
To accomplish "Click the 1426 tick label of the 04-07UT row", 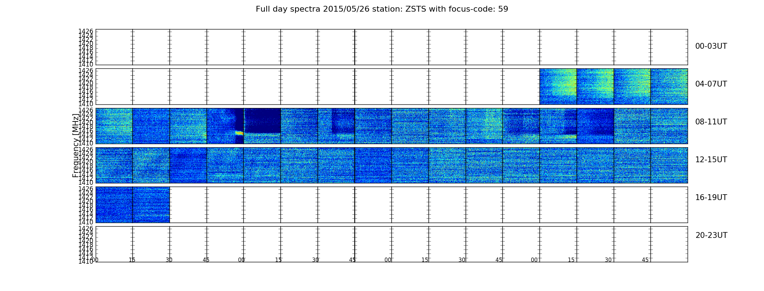I will point(86,71).
